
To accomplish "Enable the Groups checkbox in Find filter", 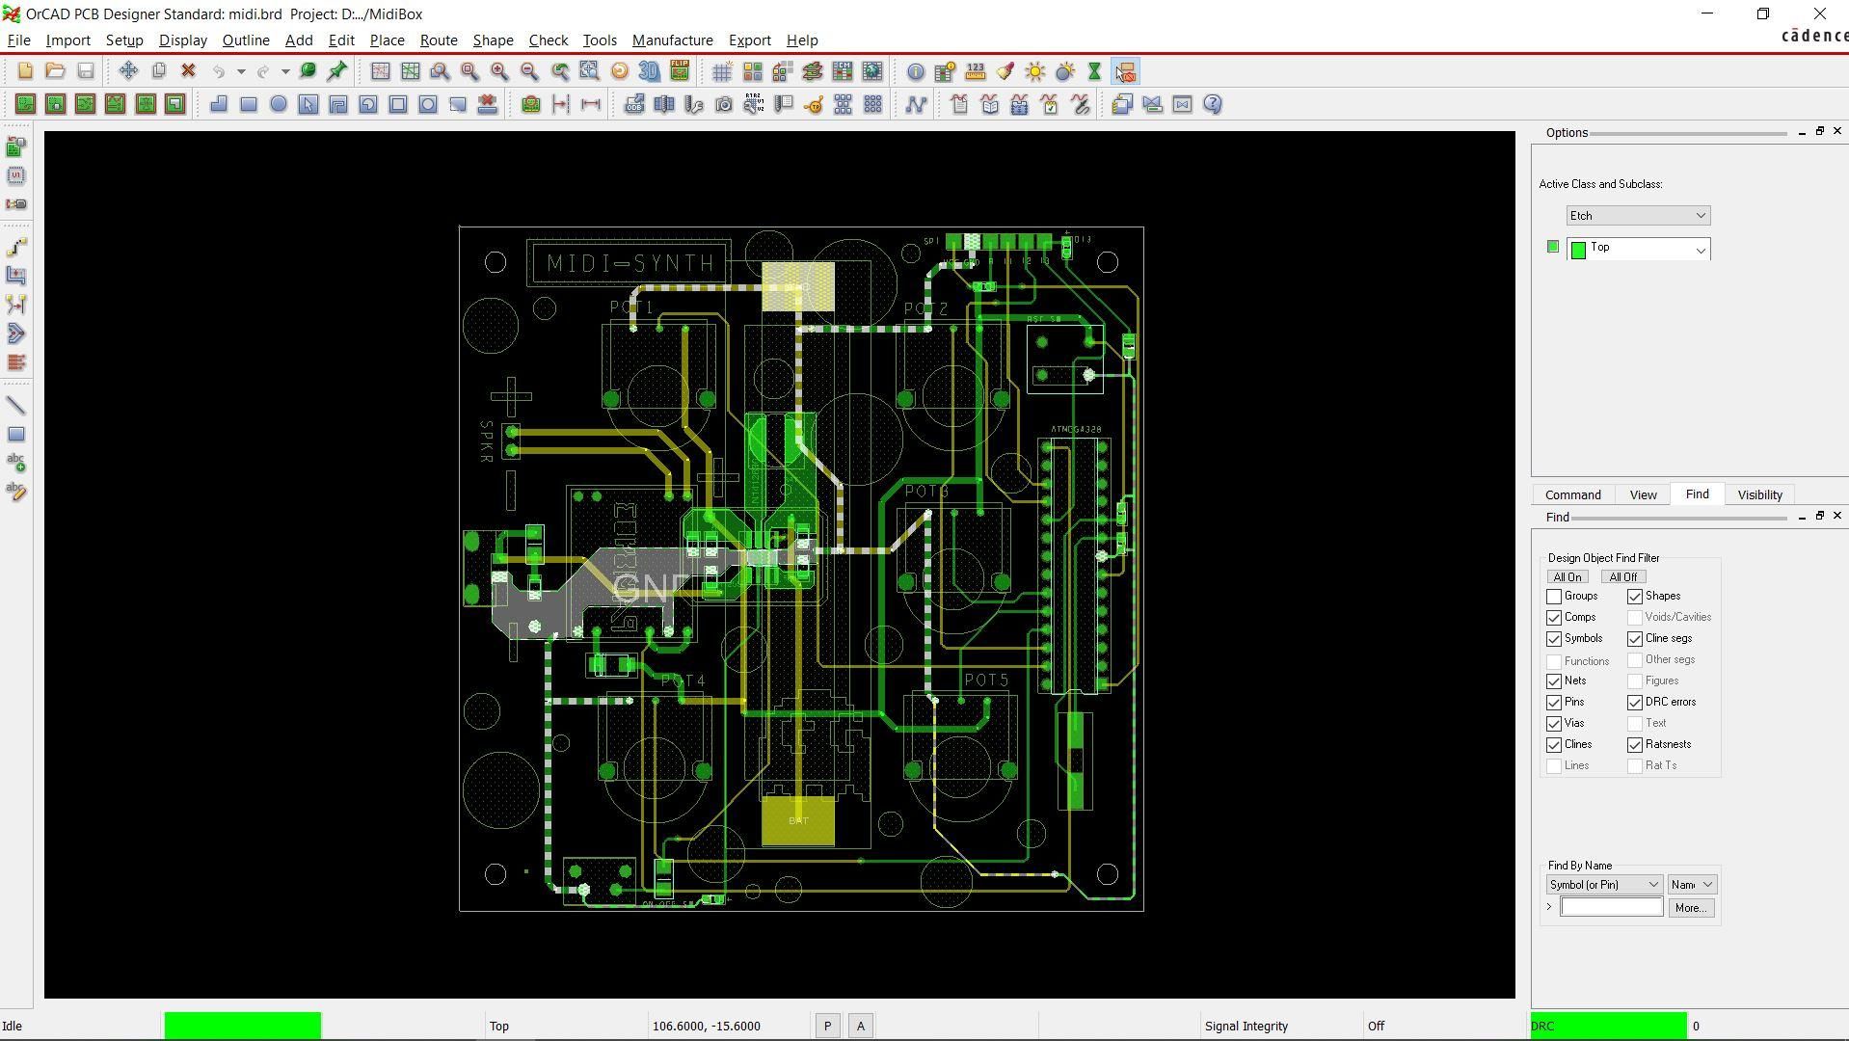I will (x=1554, y=597).
